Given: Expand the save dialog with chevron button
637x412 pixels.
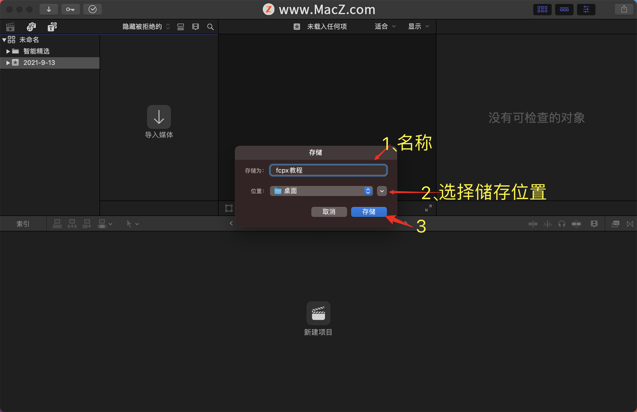Looking at the screenshot, I should pyautogui.click(x=382, y=191).
